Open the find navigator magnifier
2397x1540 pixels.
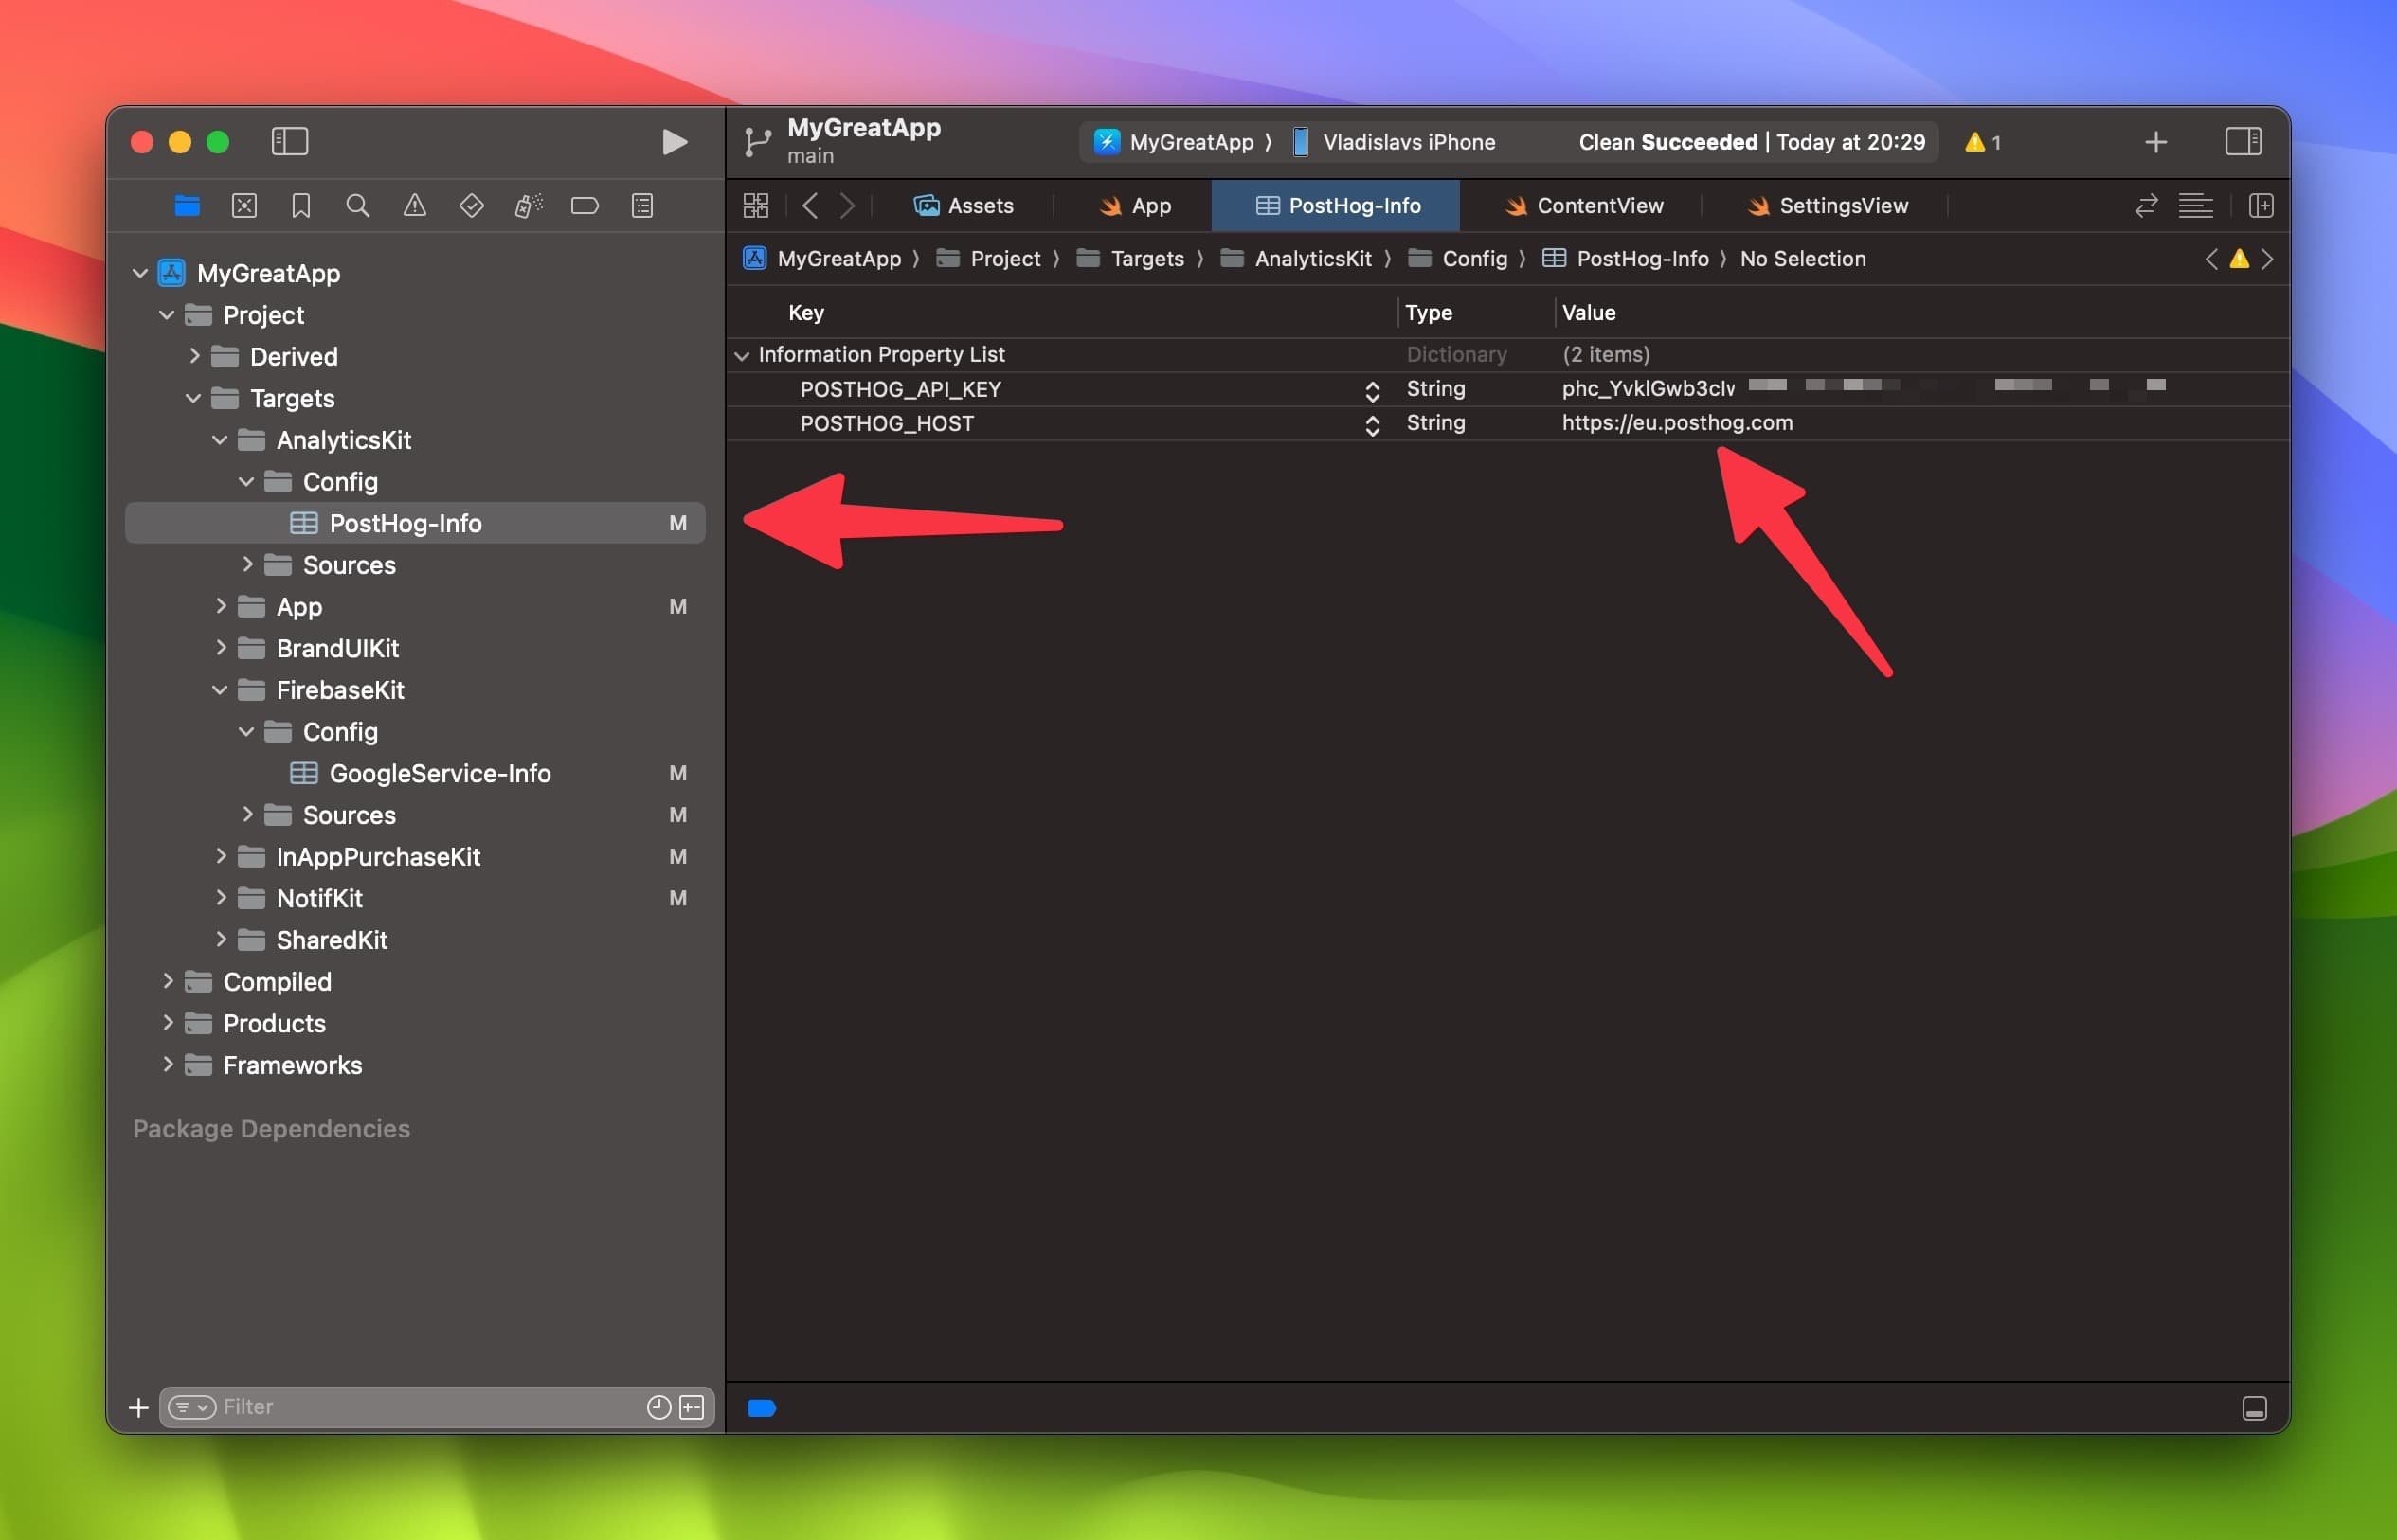point(357,206)
